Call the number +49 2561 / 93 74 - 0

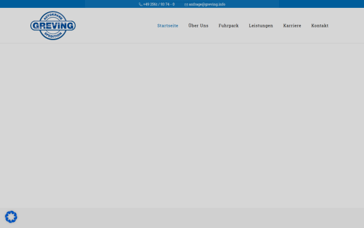coord(159,4)
